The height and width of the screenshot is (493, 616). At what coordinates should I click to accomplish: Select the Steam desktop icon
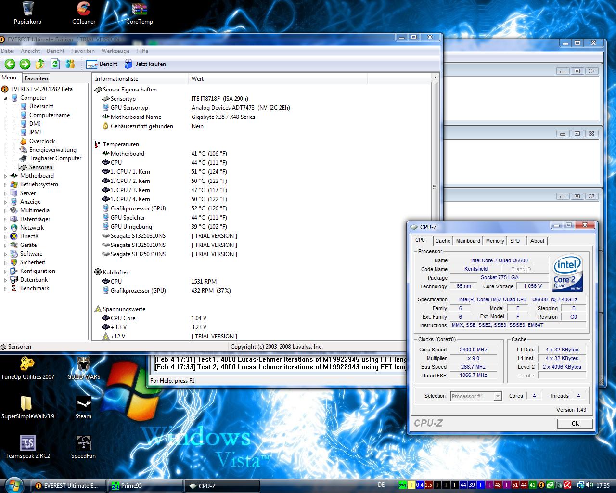[x=83, y=408]
